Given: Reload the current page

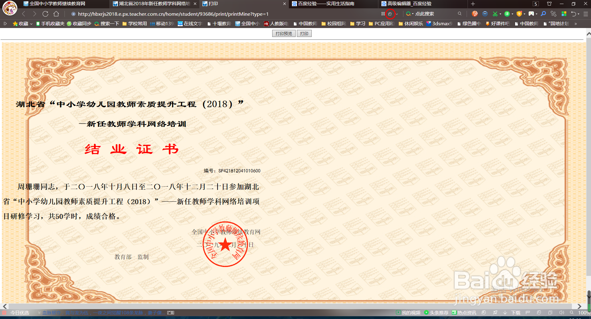Looking at the screenshot, I should point(45,14).
